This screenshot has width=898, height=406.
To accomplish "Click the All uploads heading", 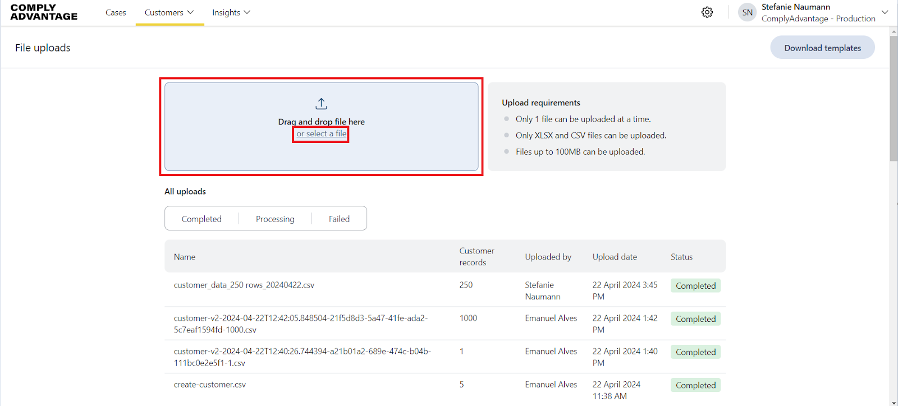I will (x=185, y=191).
